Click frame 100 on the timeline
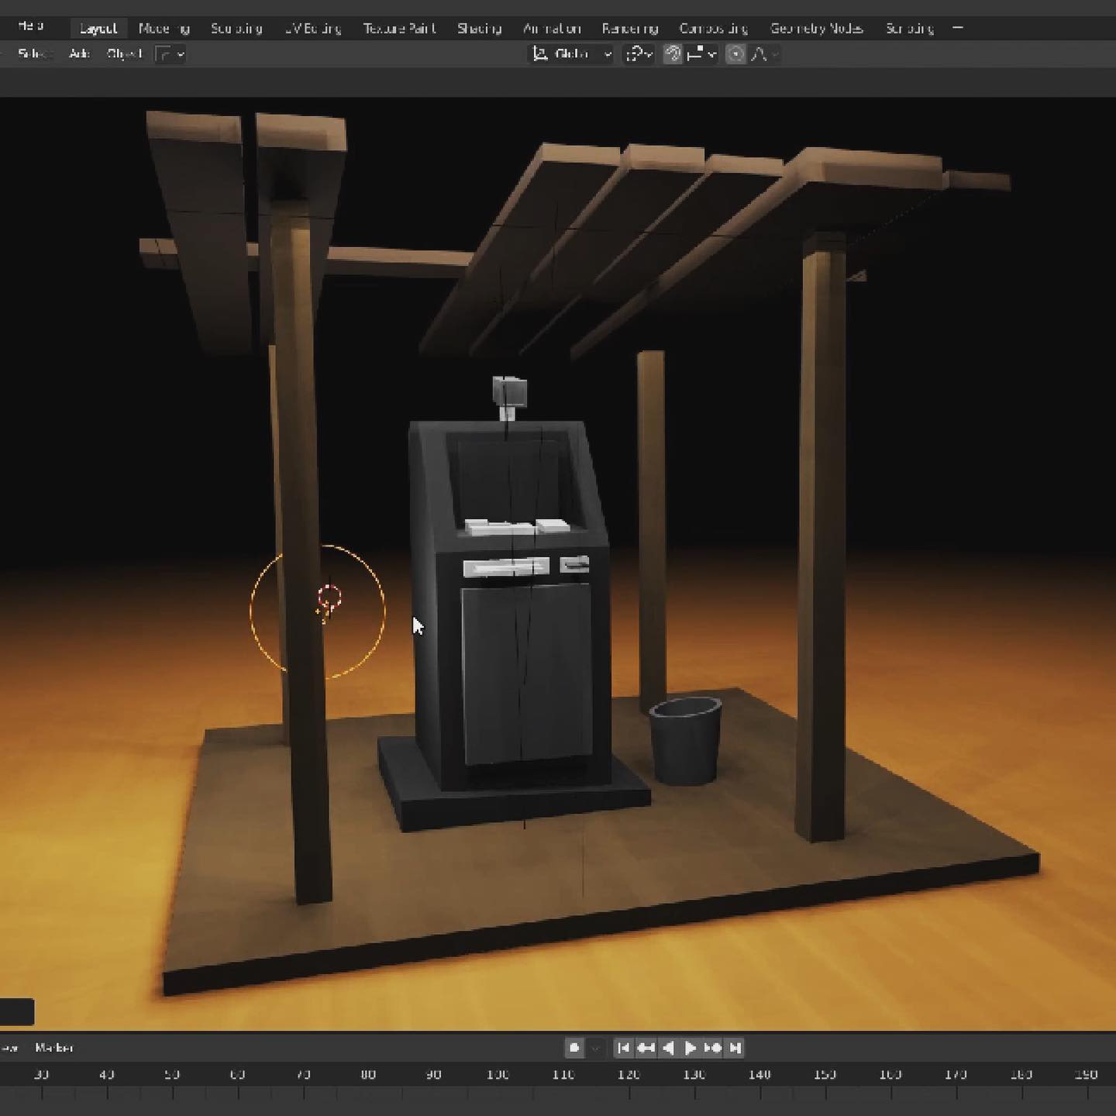1116x1116 pixels. tap(500, 1074)
